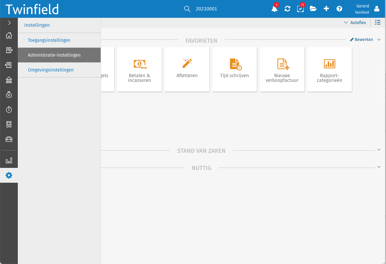Image resolution: width=386 pixels, height=264 pixels.
Task: Open the bar chart reports sidebar icon
Action: click(x=9, y=160)
